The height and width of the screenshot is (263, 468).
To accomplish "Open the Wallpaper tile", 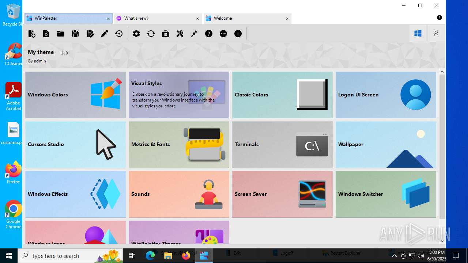I will (386, 145).
